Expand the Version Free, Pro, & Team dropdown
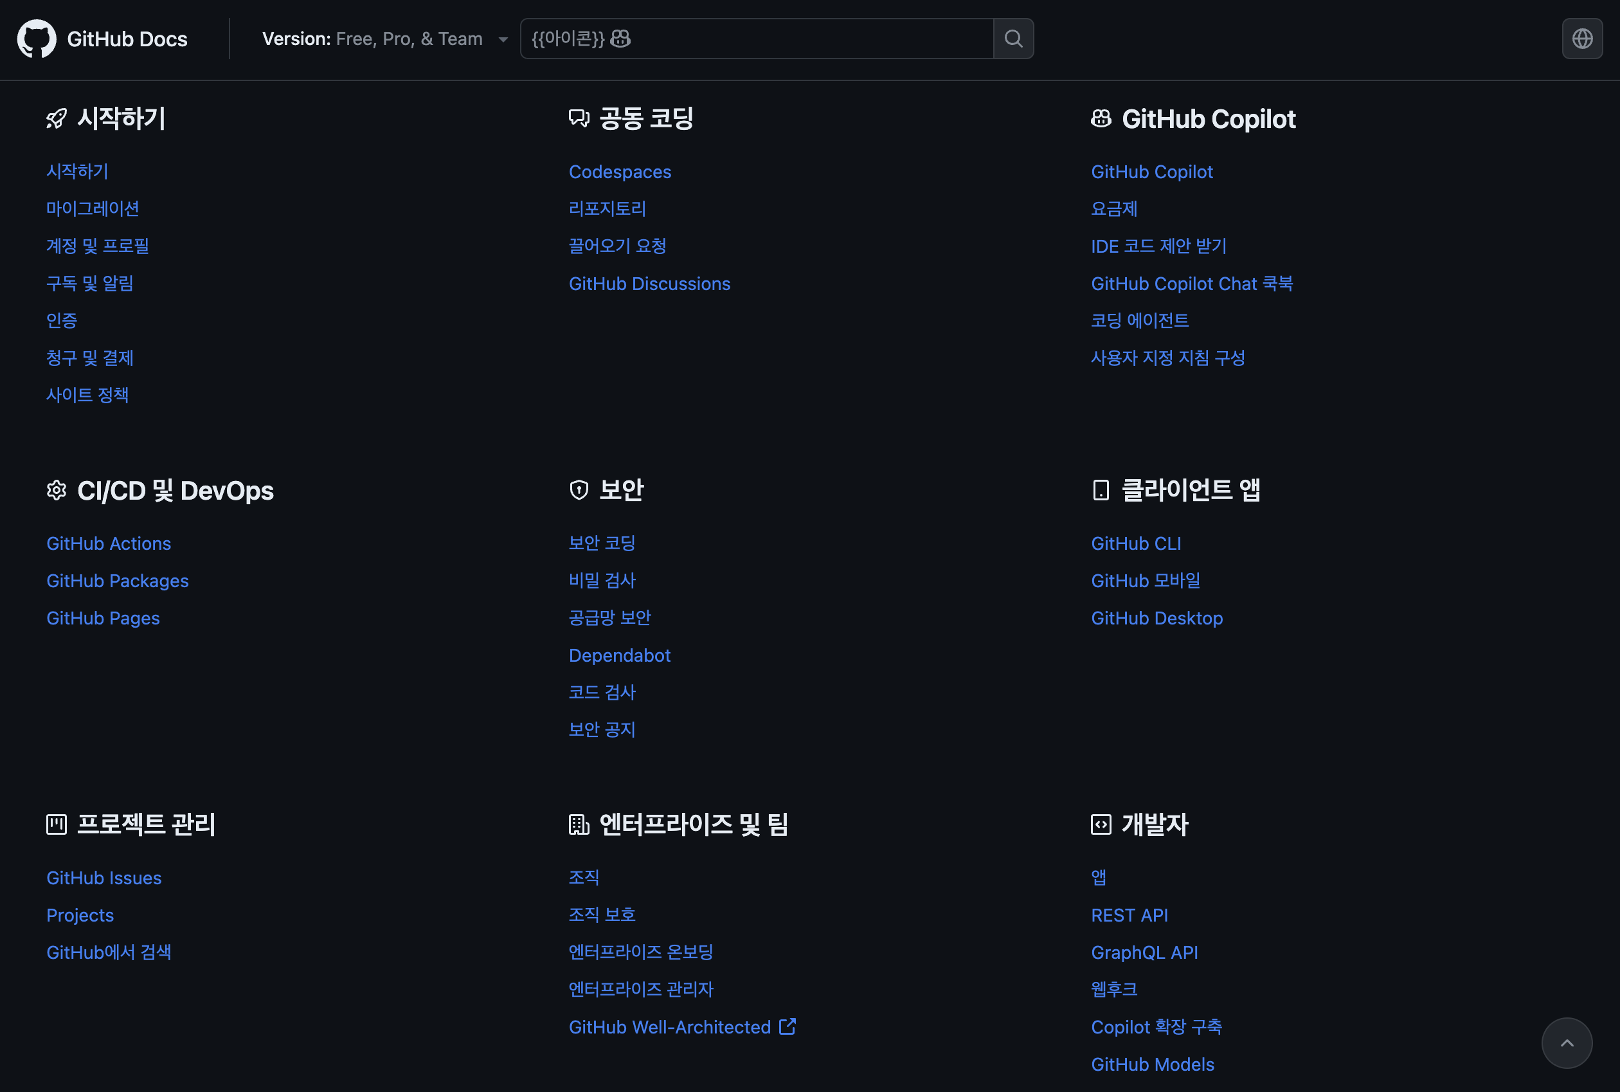This screenshot has height=1092, width=1620. 372,39
